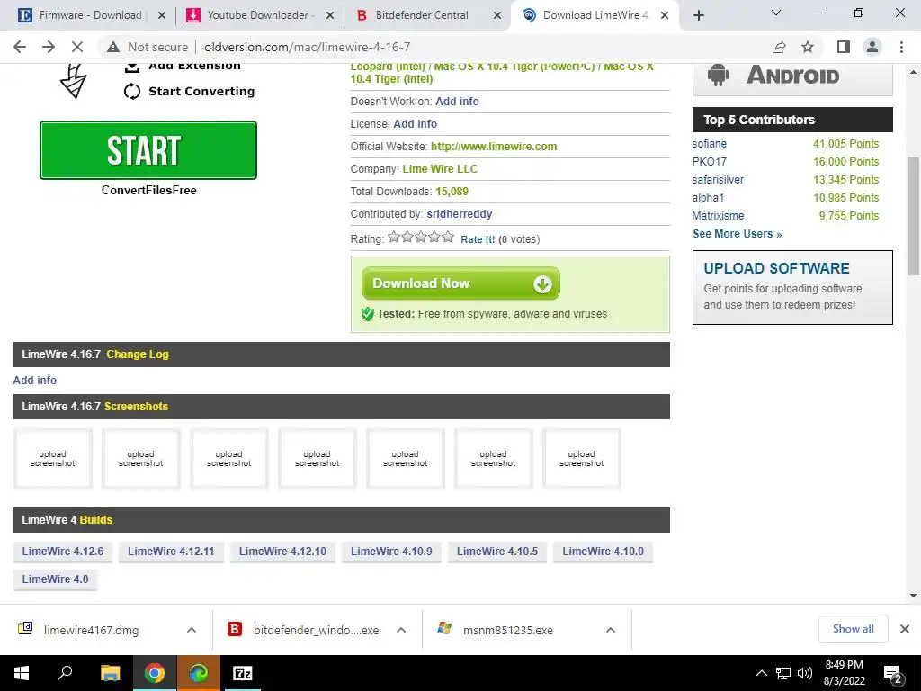The image size is (921, 691).
Task: Open the Windows Start menu
Action: click(x=22, y=673)
